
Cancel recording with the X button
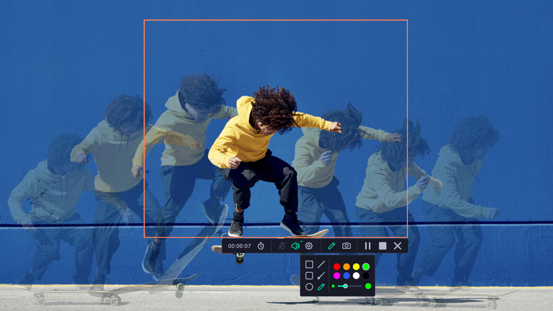pyautogui.click(x=397, y=246)
